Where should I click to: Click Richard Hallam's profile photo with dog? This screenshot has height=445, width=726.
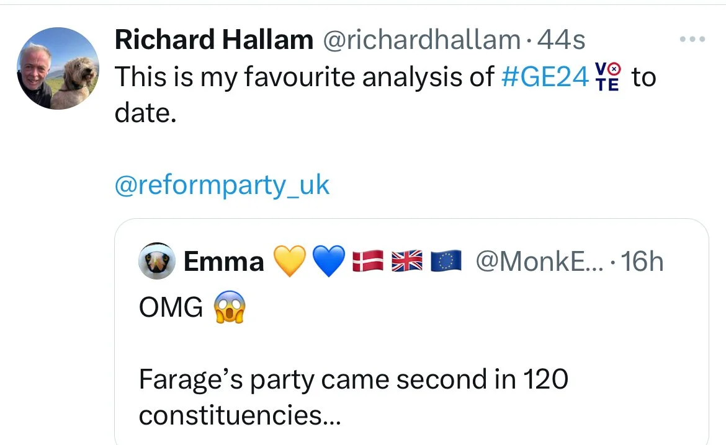[57, 68]
